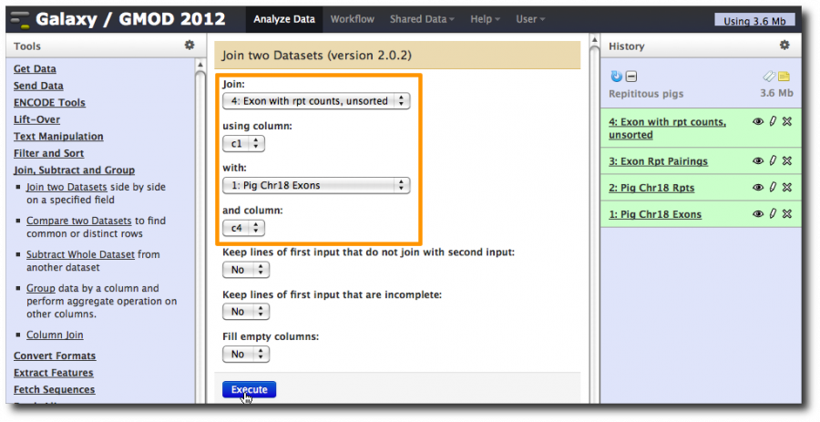Viewport: 820px width, 422px height.
Task: Collapse the Join, Subtract and Group section
Action: coord(75,170)
